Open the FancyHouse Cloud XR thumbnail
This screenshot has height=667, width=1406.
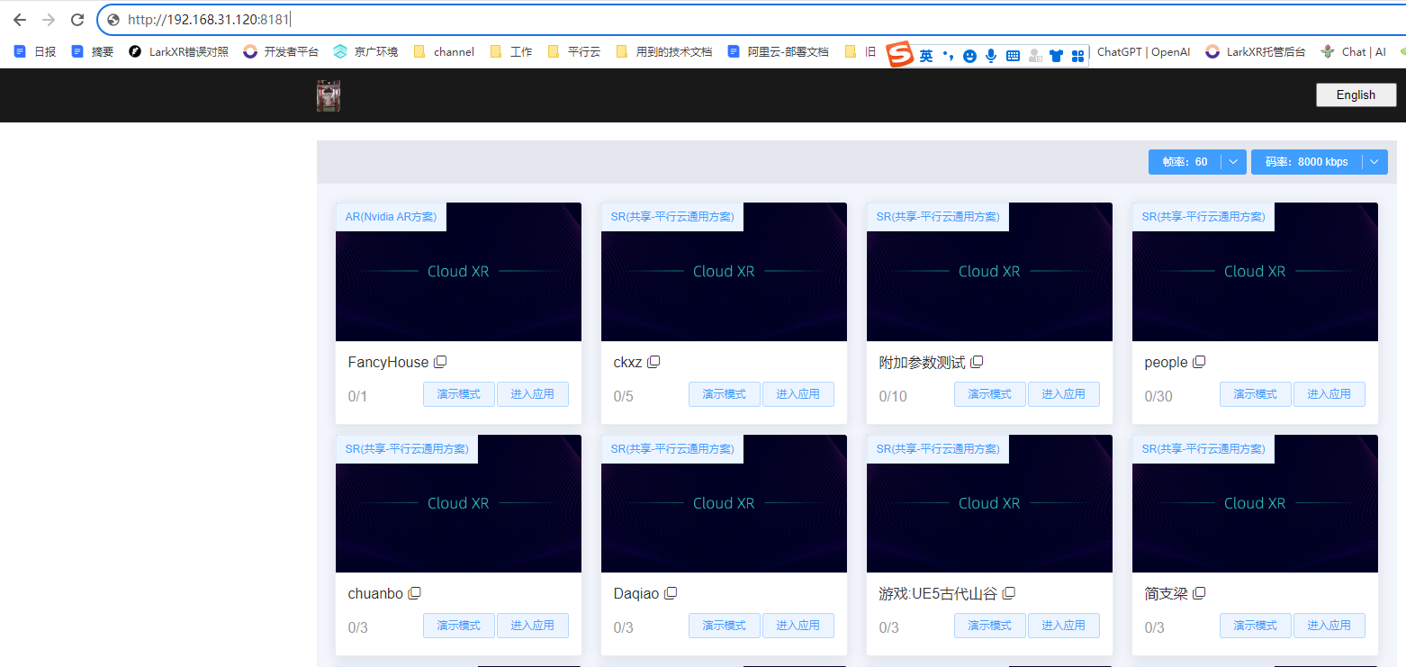coord(458,272)
